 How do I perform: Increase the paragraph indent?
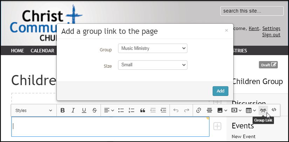(x=163, y=110)
